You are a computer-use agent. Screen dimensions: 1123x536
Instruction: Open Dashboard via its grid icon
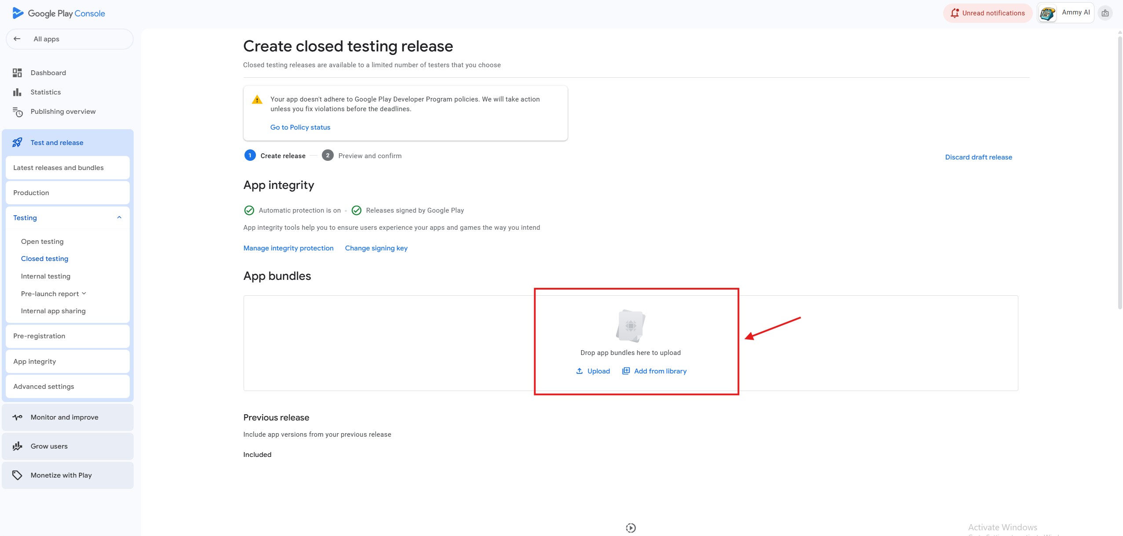(x=17, y=73)
